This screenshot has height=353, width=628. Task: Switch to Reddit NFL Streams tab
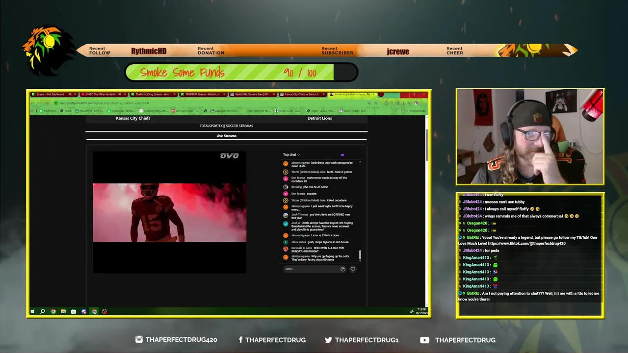click(x=252, y=94)
